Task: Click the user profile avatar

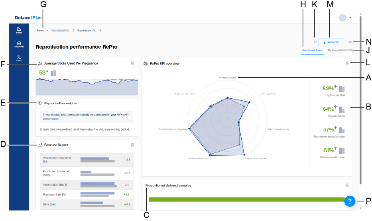Action: [342, 18]
